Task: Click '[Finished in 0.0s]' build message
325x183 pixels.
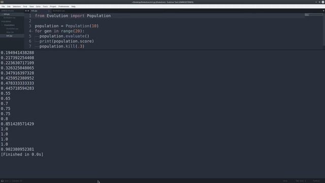Action: point(22,155)
